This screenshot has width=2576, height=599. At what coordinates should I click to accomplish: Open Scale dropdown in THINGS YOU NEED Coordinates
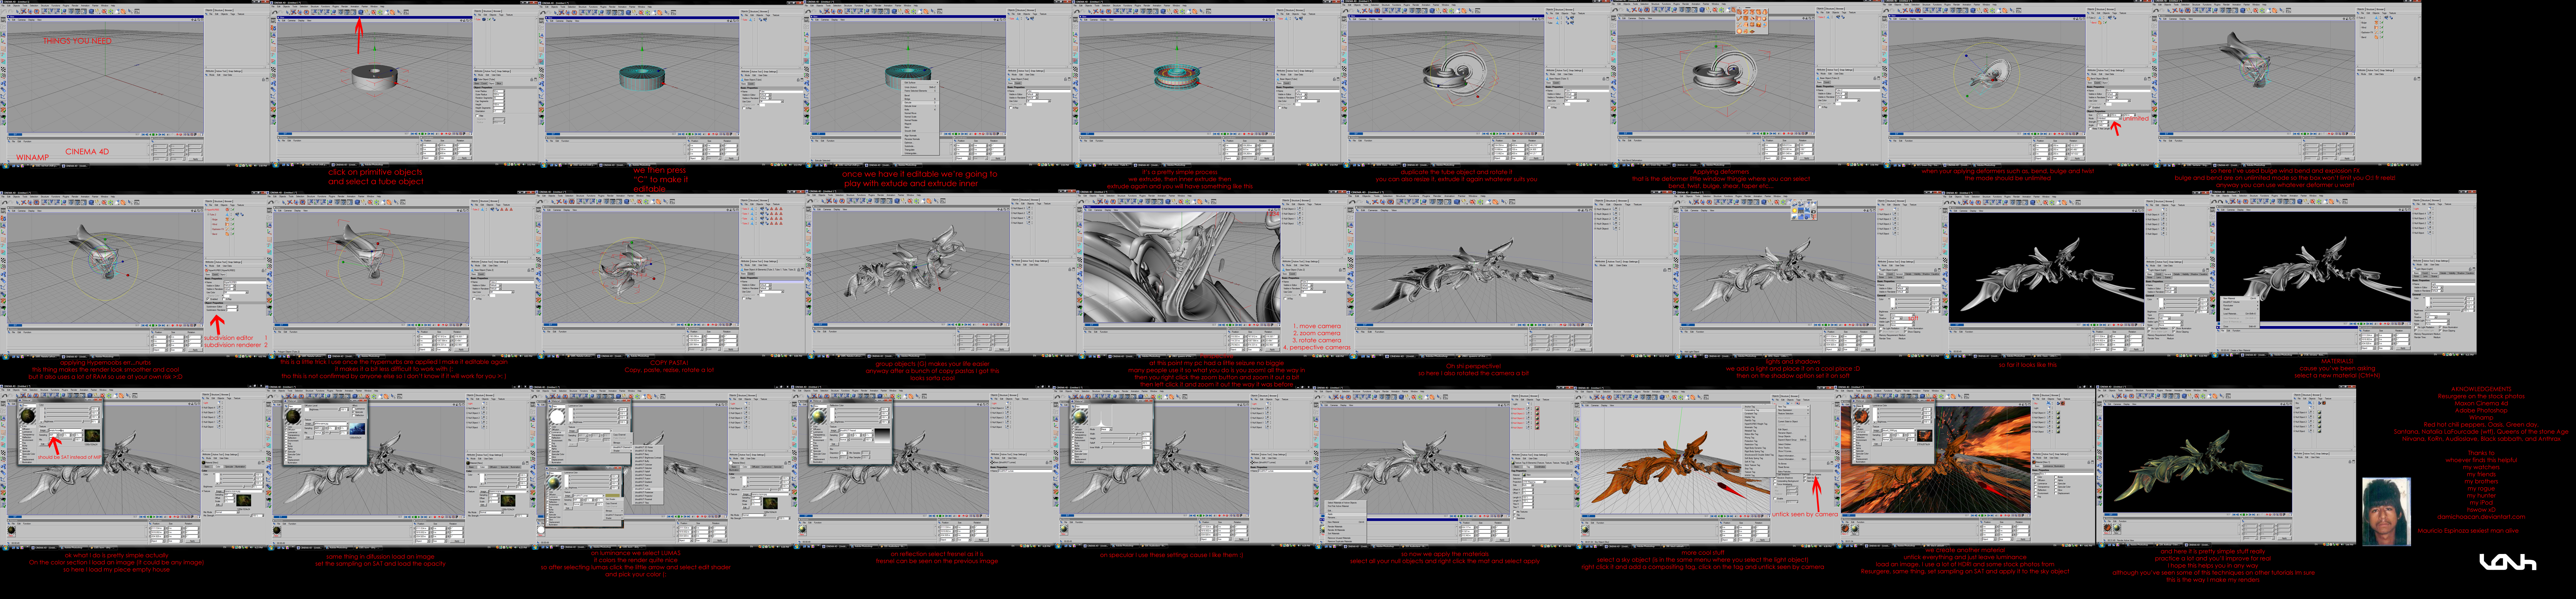178,159
